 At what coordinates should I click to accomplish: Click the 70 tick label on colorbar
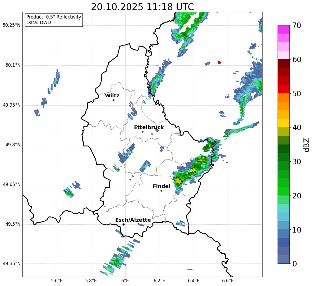pos(296,25)
